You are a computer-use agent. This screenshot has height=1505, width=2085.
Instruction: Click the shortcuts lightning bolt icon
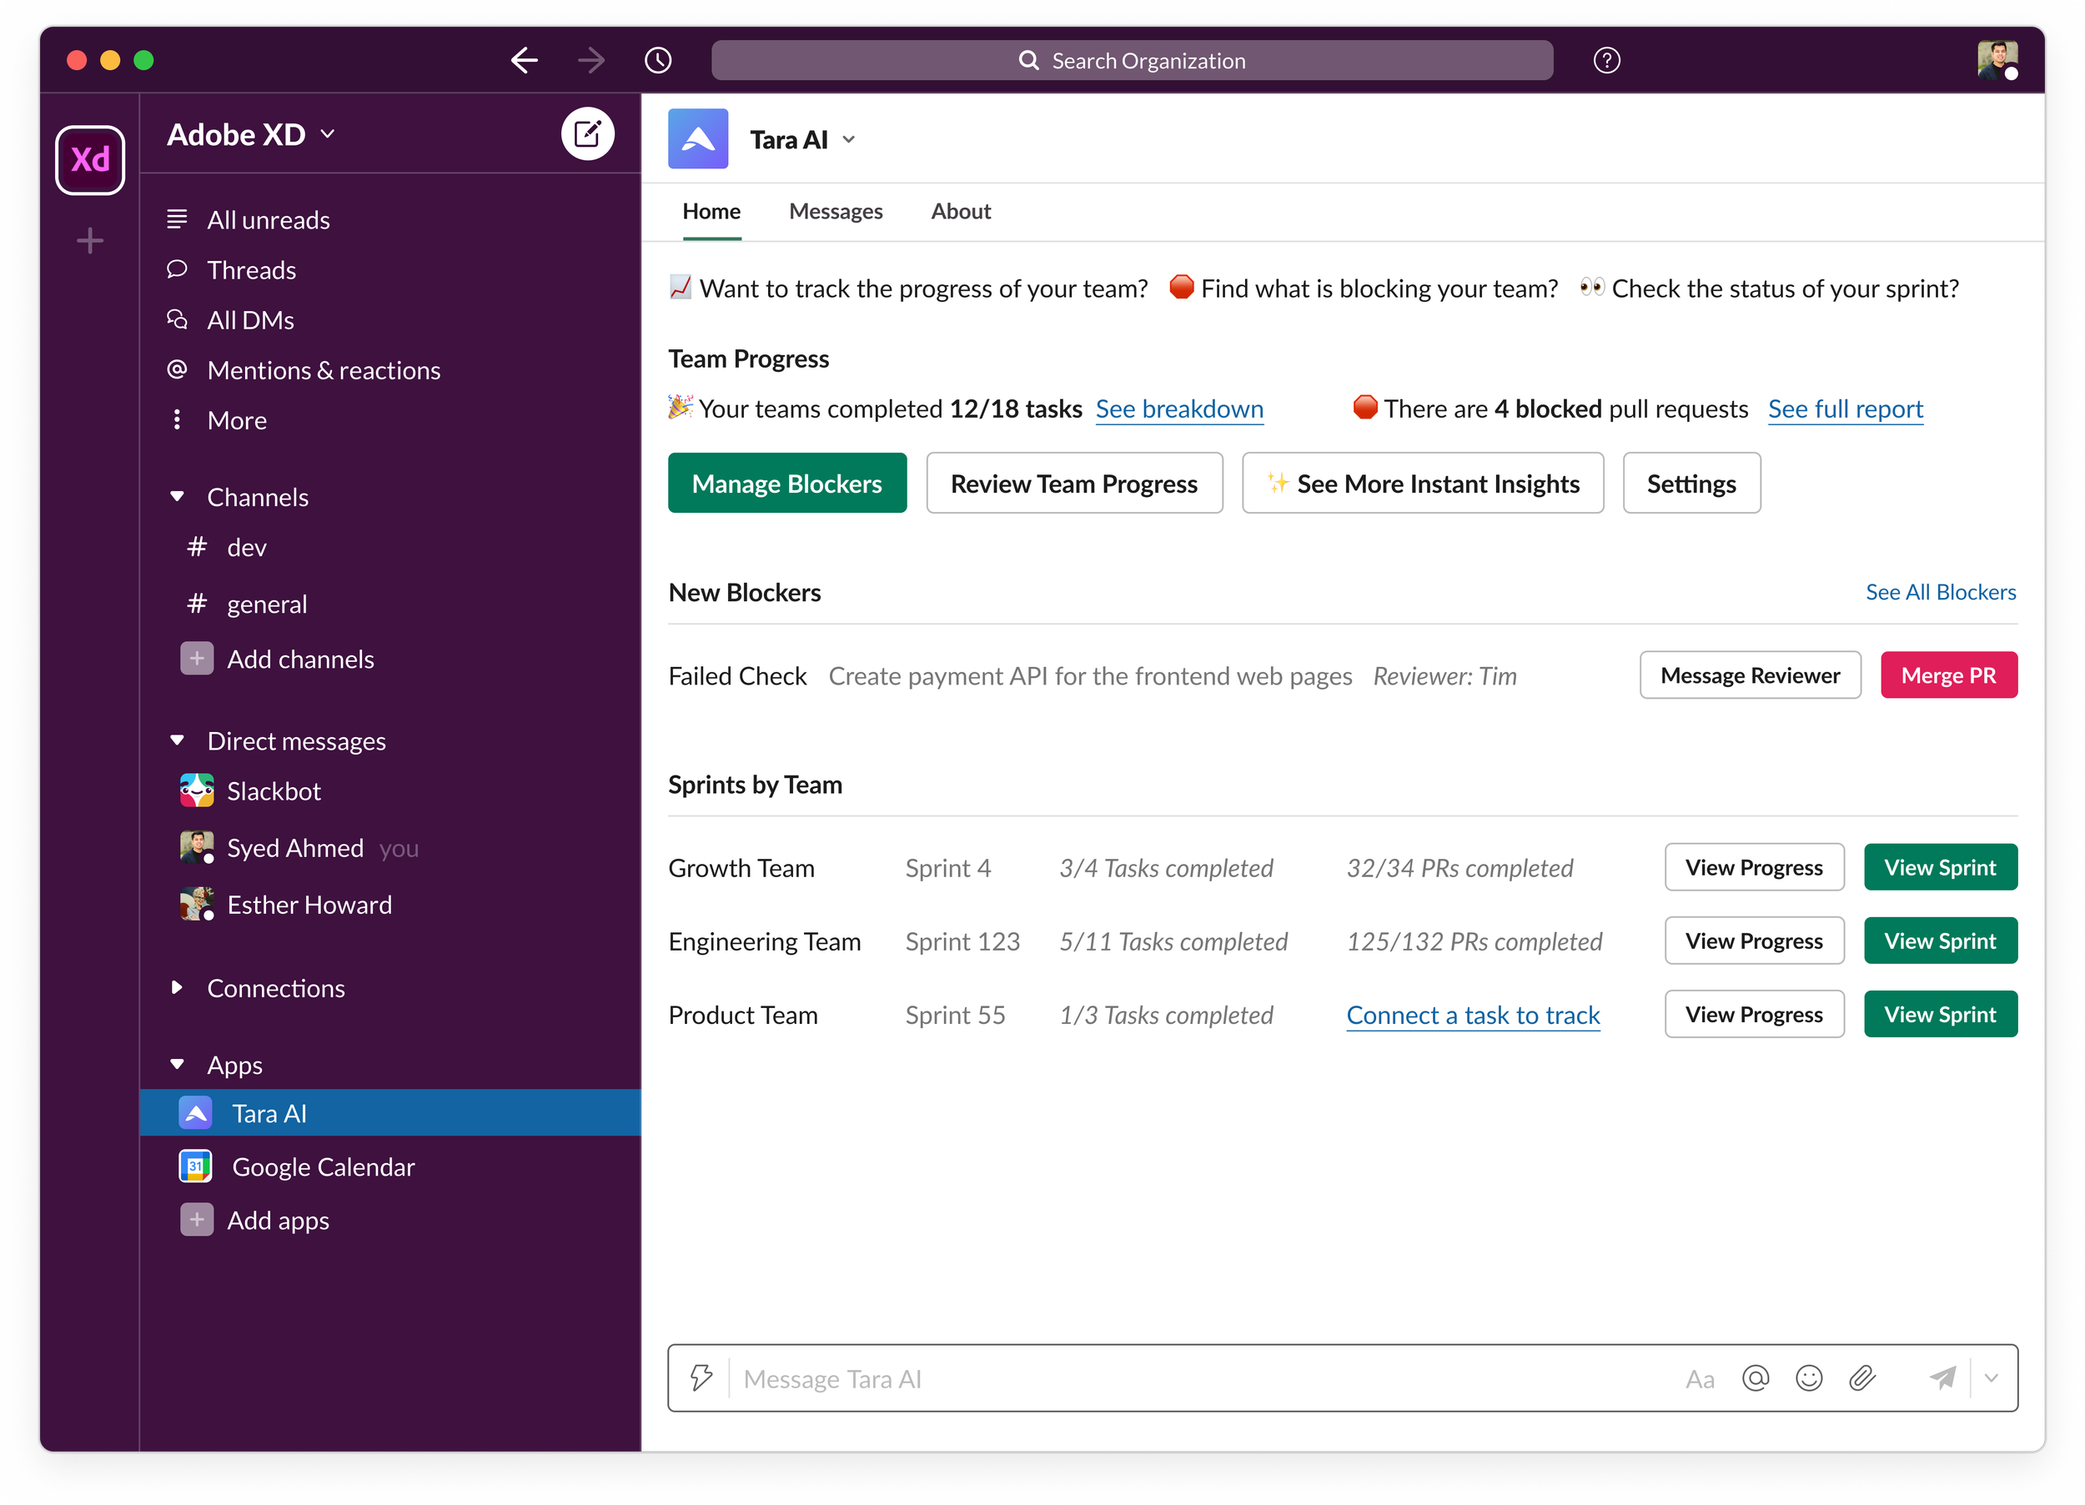(701, 1377)
